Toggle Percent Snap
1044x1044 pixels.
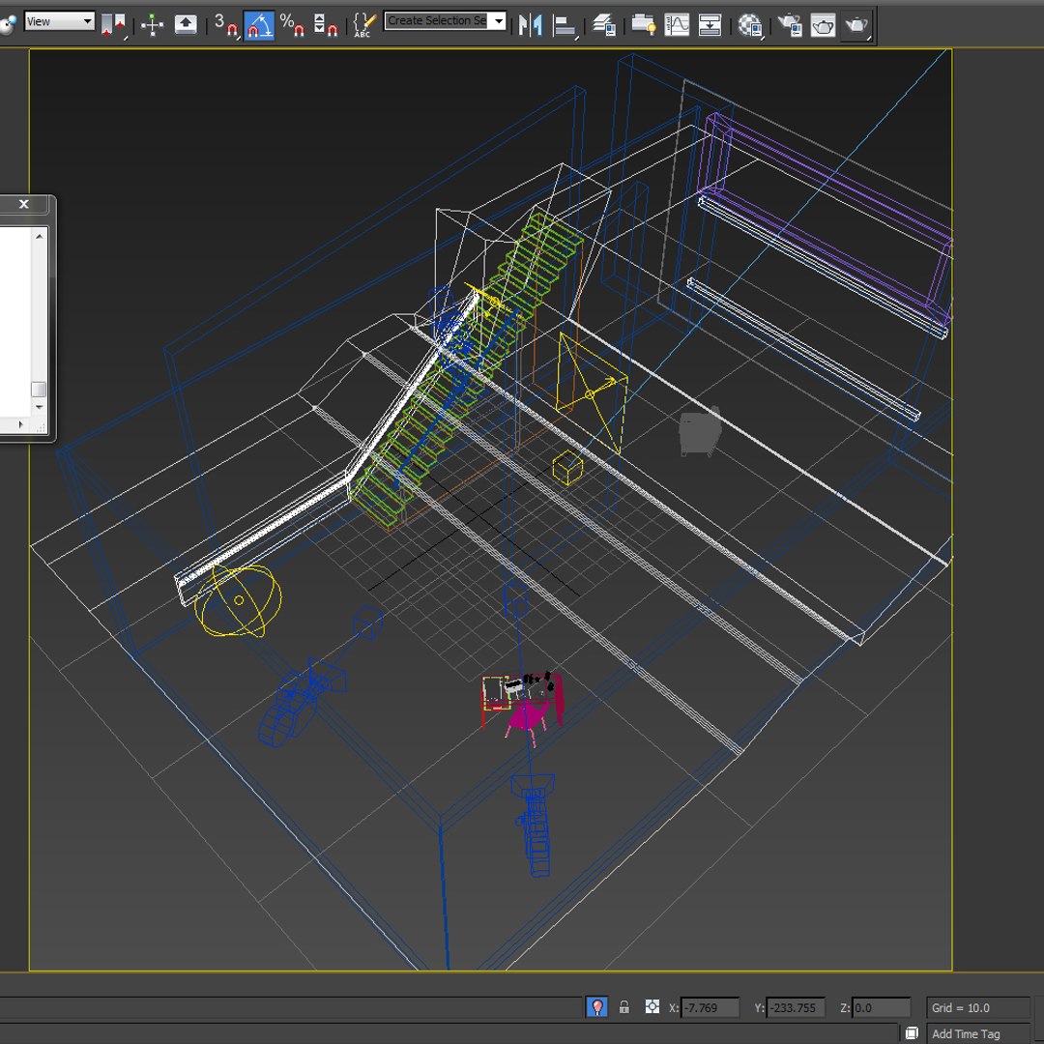click(x=292, y=25)
